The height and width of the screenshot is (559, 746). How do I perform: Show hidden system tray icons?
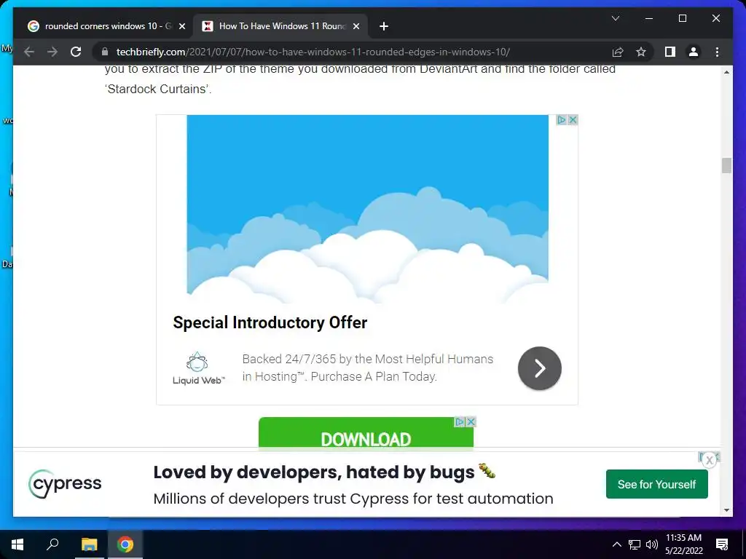pyautogui.click(x=616, y=544)
